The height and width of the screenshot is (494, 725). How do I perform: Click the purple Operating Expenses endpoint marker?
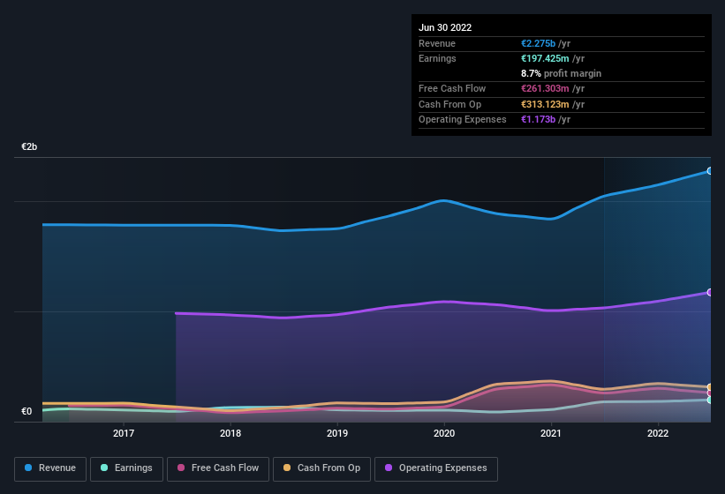[x=709, y=292]
